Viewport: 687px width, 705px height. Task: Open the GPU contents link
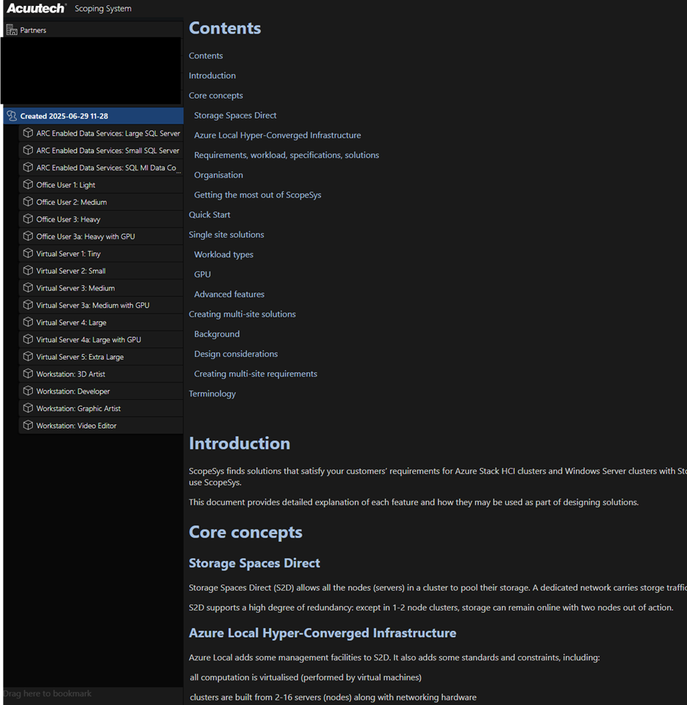click(x=202, y=274)
